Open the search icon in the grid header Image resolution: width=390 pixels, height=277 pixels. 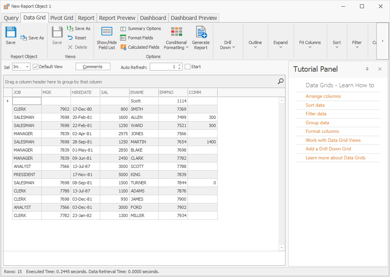(280, 83)
